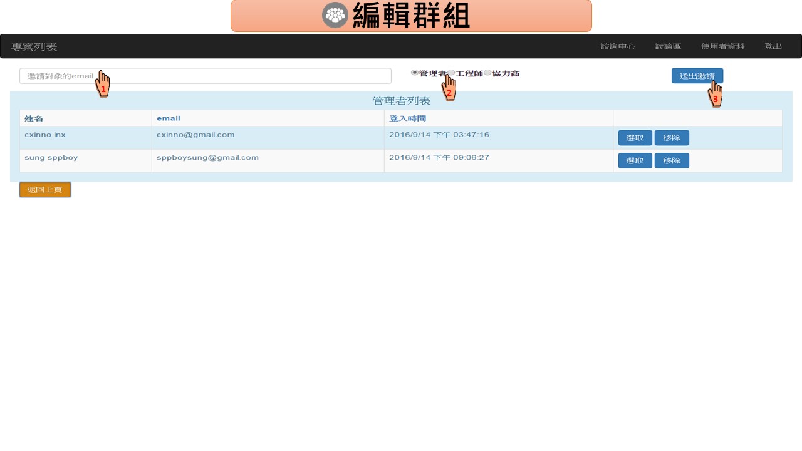Pick the 協力商 radio option
The image size is (802, 451).
point(488,73)
